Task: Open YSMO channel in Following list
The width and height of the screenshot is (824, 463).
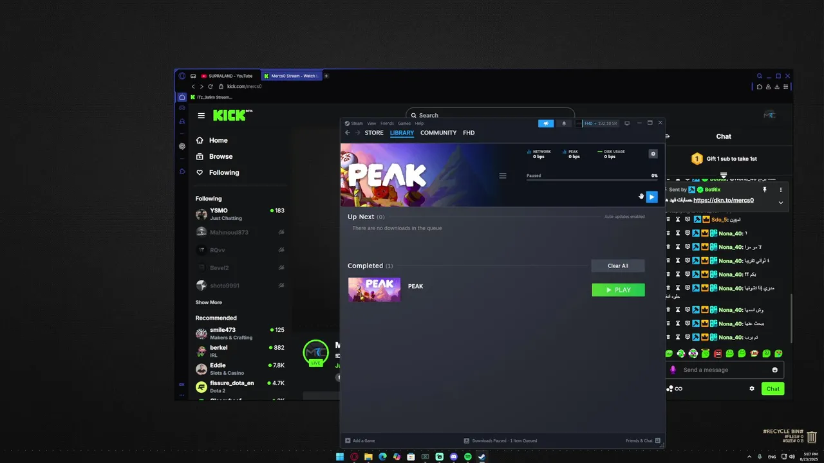Action: 240,214
